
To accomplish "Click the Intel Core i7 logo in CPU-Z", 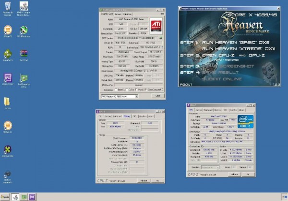I will coord(246,122).
